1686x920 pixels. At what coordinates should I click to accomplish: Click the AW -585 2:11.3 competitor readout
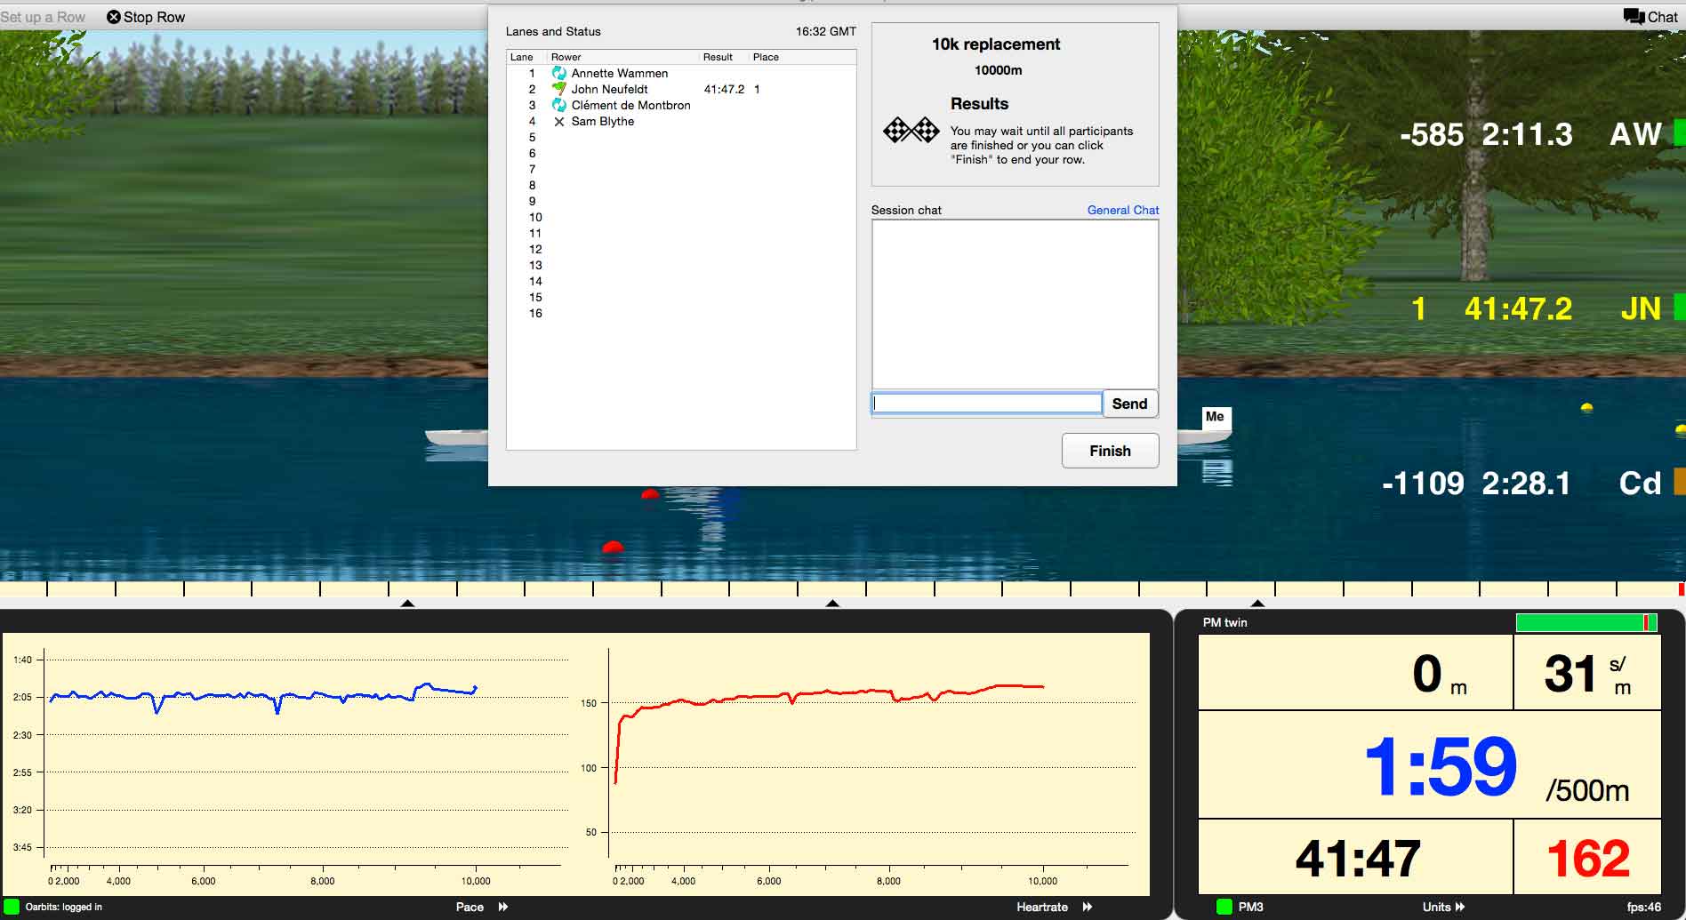pos(1530,134)
